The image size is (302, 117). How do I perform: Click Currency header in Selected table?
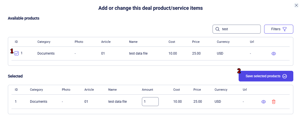point(221,90)
